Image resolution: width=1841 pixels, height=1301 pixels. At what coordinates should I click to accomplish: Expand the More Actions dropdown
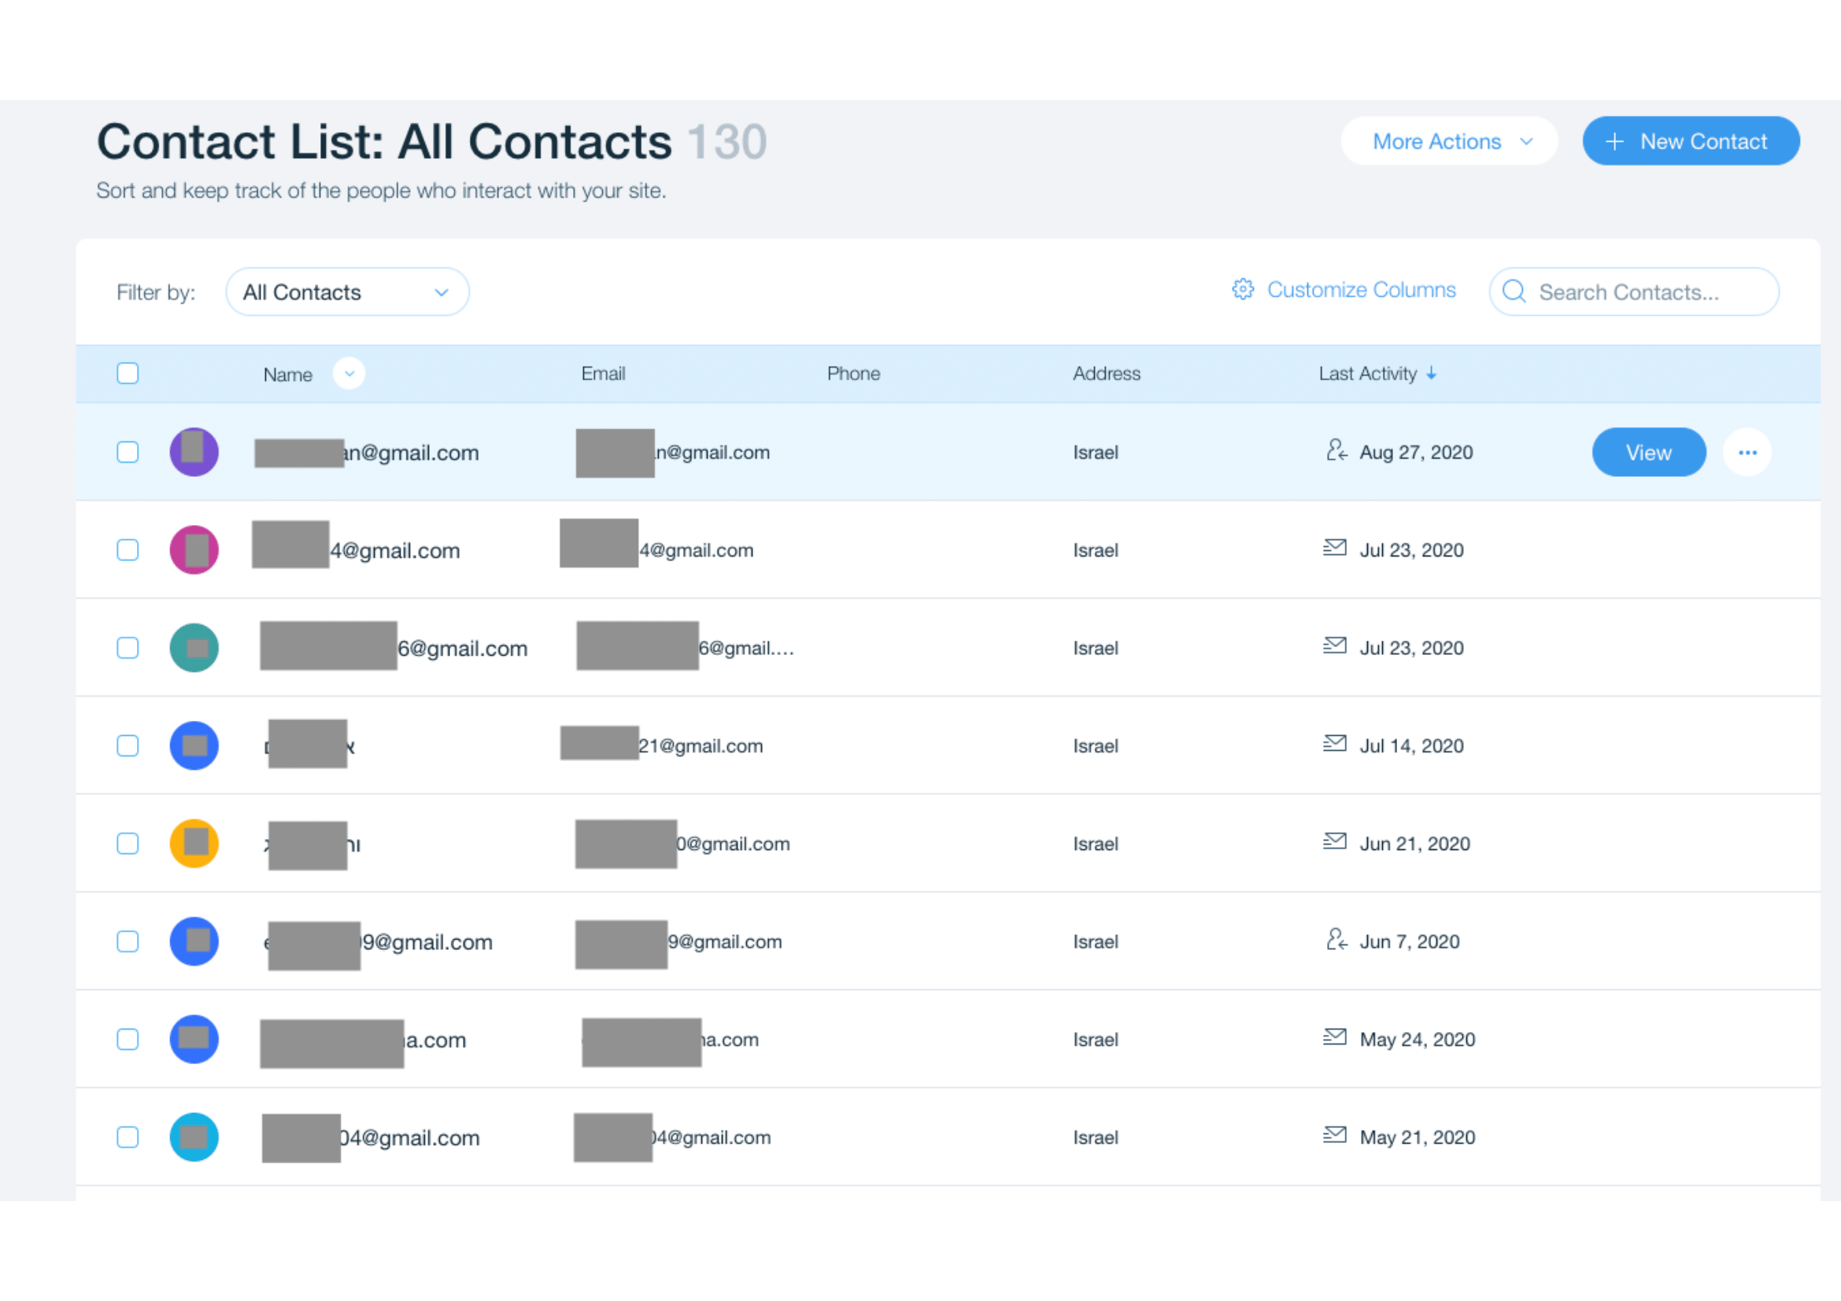pyautogui.click(x=1448, y=142)
